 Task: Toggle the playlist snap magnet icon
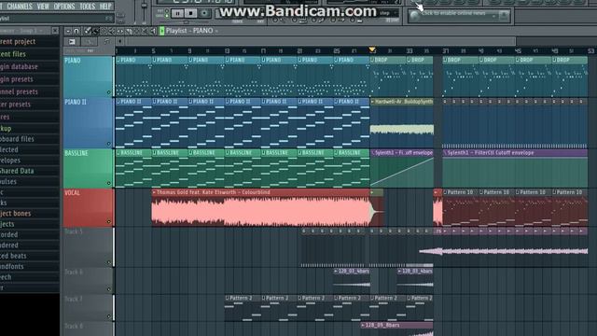pyautogui.click(x=76, y=31)
